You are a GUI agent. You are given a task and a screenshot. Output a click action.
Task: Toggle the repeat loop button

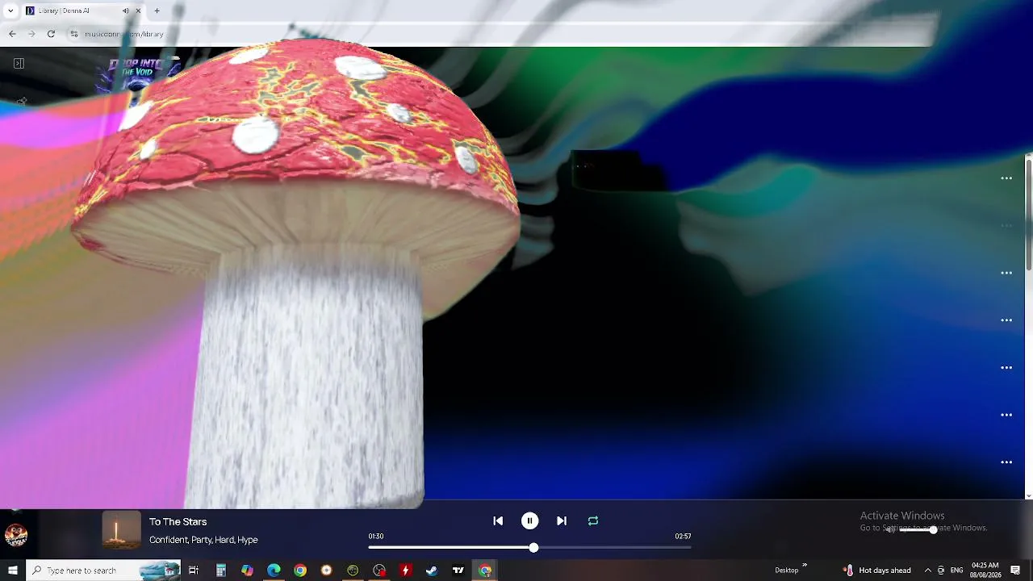pos(593,521)
